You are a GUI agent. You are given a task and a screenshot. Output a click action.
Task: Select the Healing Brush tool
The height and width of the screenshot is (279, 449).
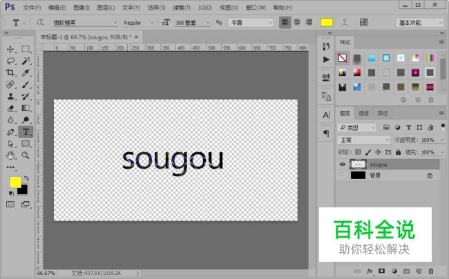10,85
